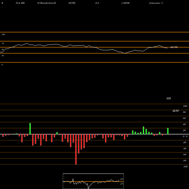
Task: Click the MR axis label -20
Action: (184, 143)
